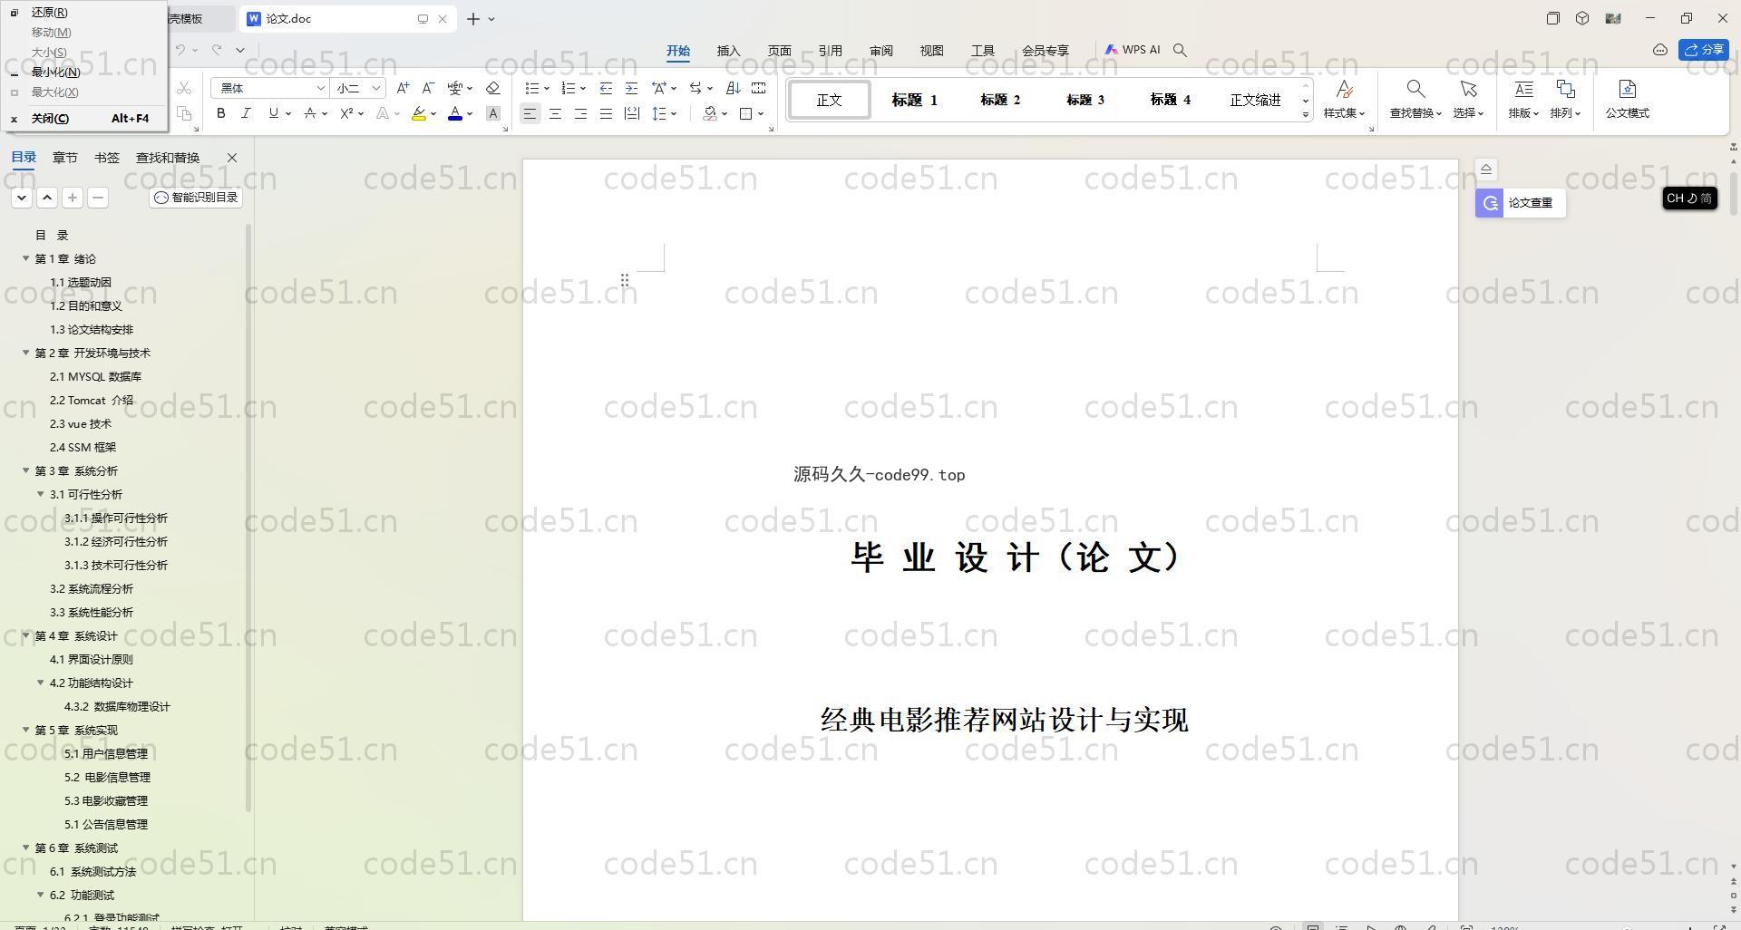Image resolution: width=1741 pixels, height=930 pixels.
Task: Toggle strikethrough formatting
Action: coord(310,113)
